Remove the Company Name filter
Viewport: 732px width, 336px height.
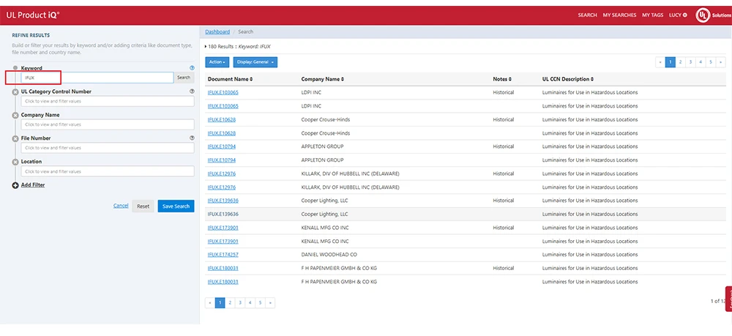pos(15,115)
